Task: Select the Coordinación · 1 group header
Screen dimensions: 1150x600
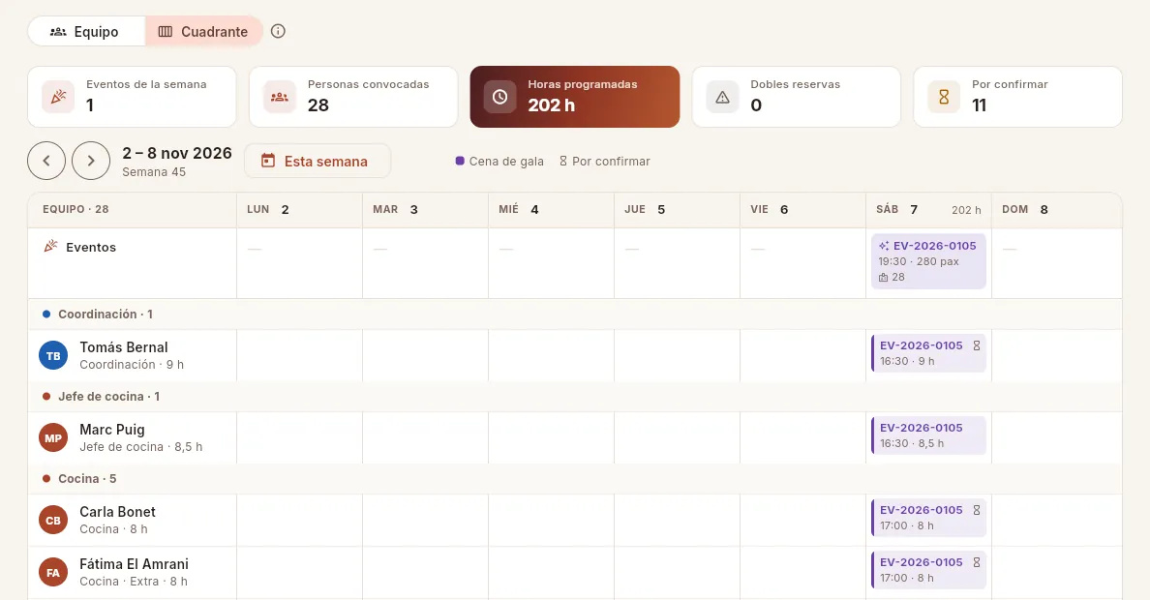Action: pos(575,314)
